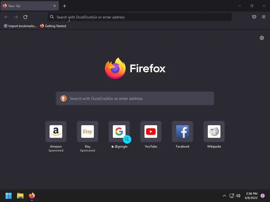Click the Back navigation arrow

[x=6, y=17]
